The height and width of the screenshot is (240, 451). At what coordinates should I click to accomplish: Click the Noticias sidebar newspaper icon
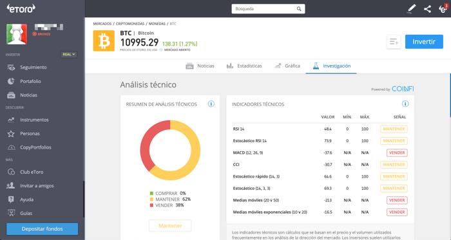click(11, 95)
